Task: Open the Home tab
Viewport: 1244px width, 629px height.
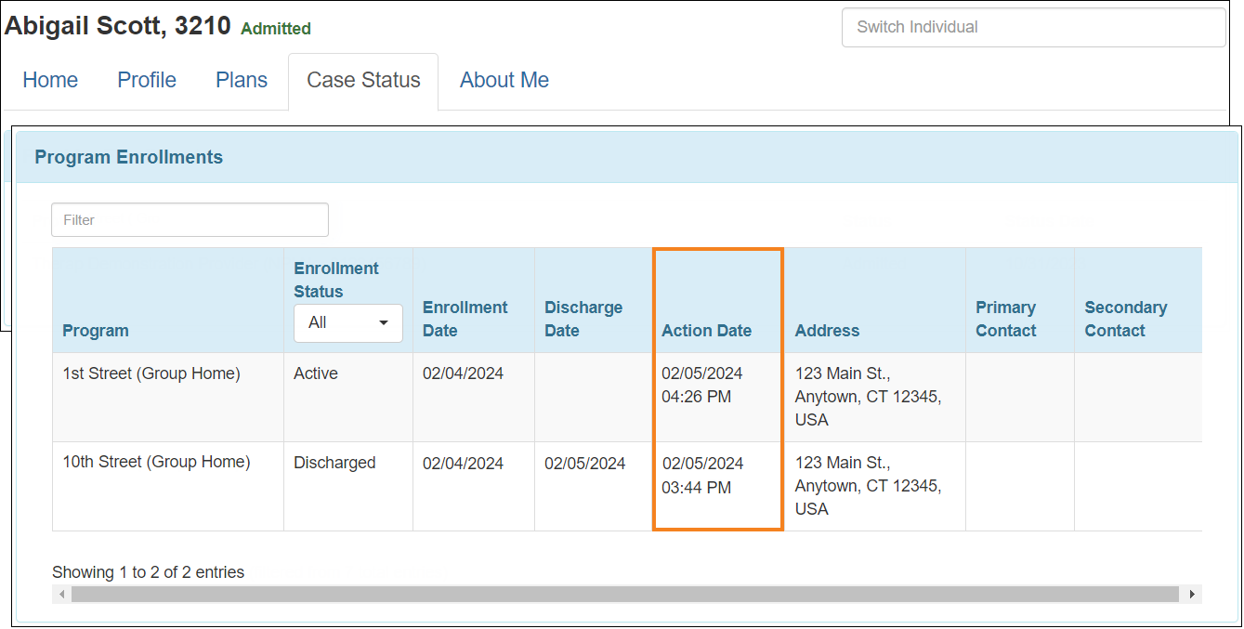Action: [x=50, y=81]
